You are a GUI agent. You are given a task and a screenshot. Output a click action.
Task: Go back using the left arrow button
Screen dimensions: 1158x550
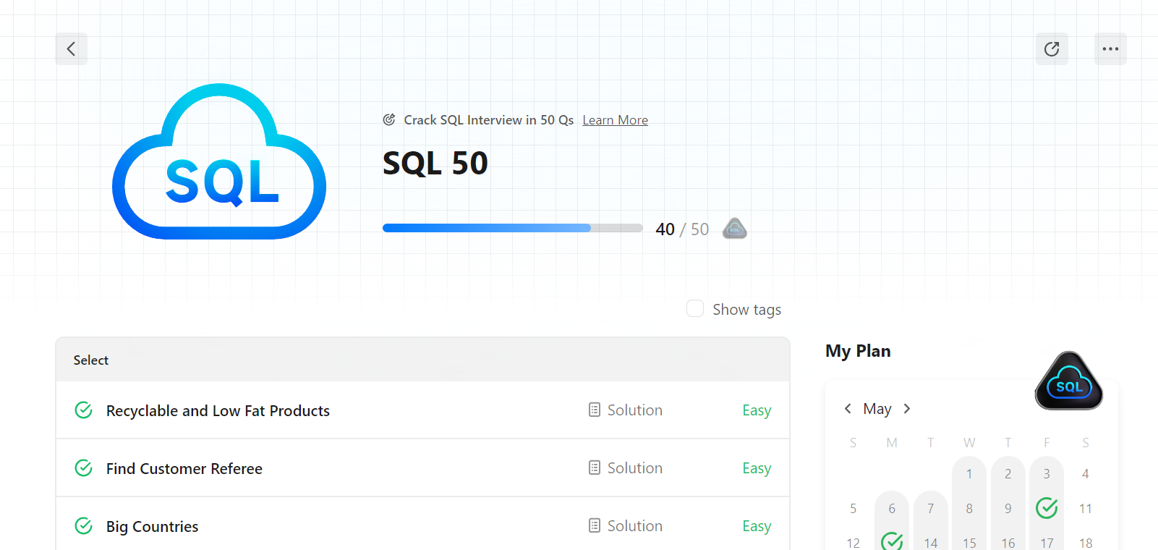point(71,48)
